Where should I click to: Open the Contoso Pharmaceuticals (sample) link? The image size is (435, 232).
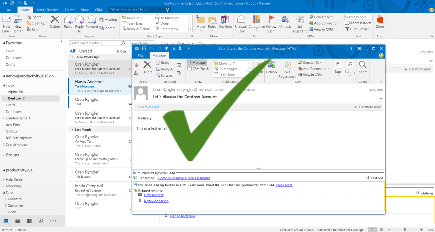tap(184, 178)
